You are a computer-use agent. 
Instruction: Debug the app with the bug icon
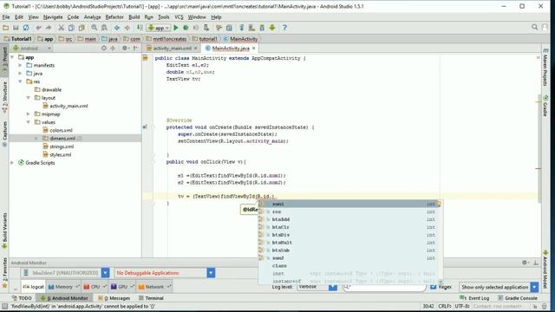point(186,28)
